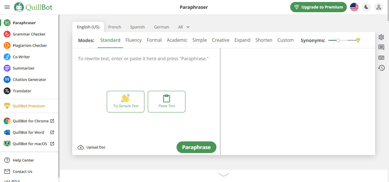
Task: Select the German language tab
Action: [161, 27]
